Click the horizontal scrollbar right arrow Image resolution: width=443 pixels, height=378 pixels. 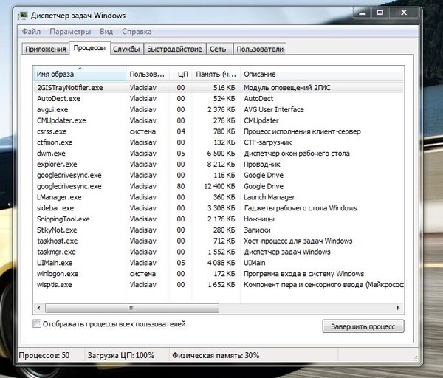coord(399,308)
